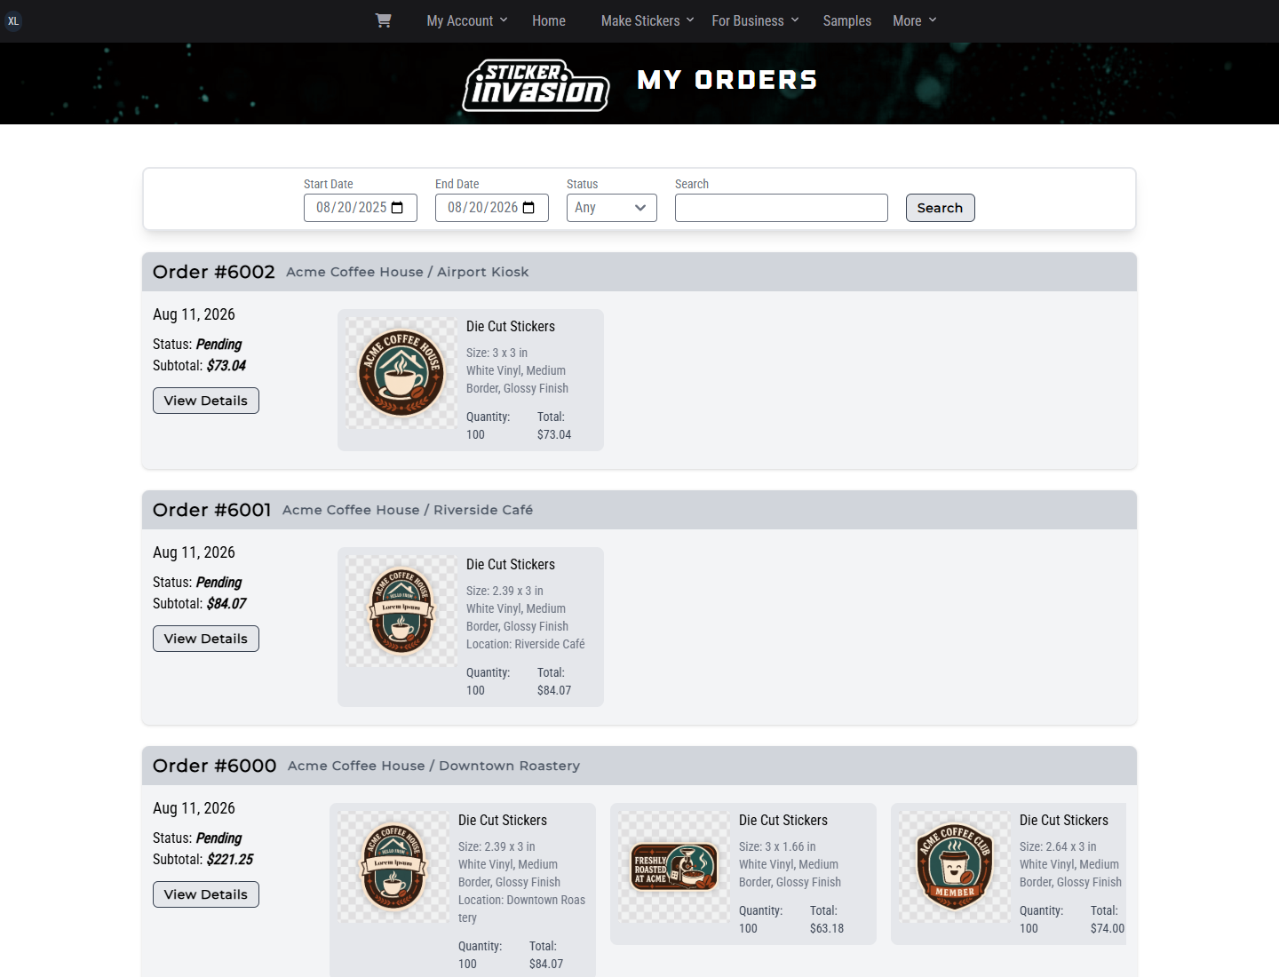The height and width of the screenshot is (977, 1279).
Task: Open the Status filter dropdown
Action: click(612, 208)
